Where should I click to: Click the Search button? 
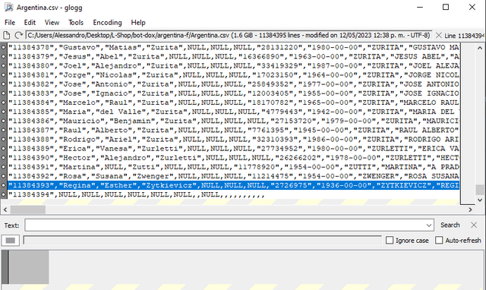point(450,225)
